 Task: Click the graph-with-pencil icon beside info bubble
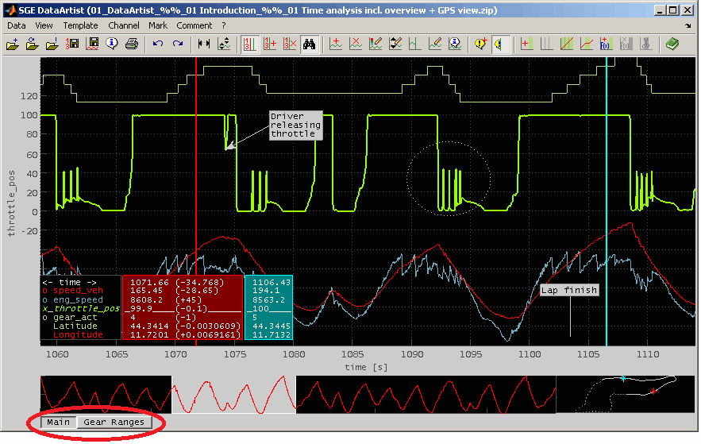[435, 44]
